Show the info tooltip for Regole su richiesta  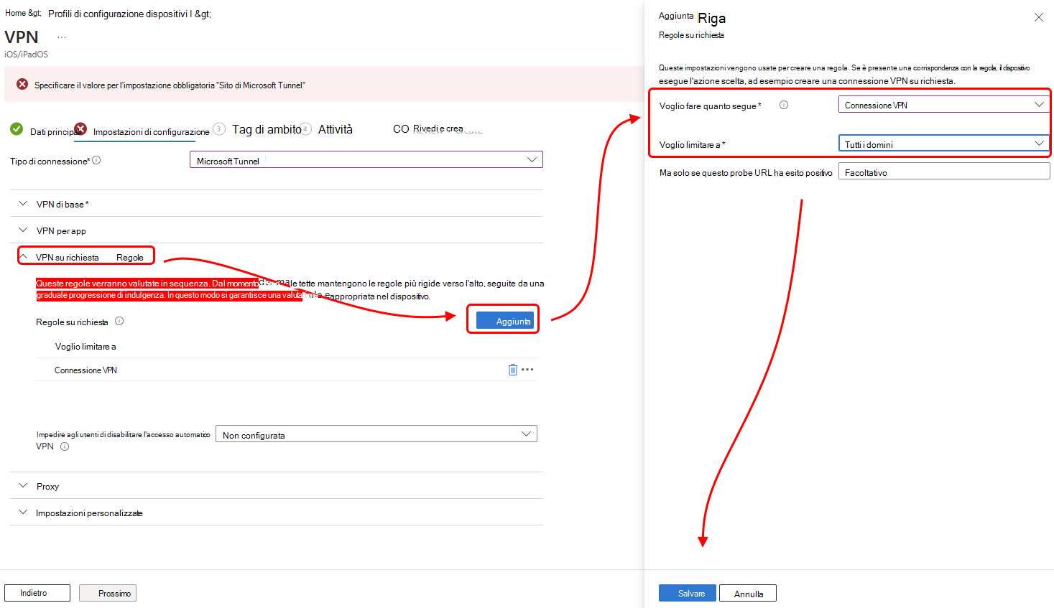point(119,321)
